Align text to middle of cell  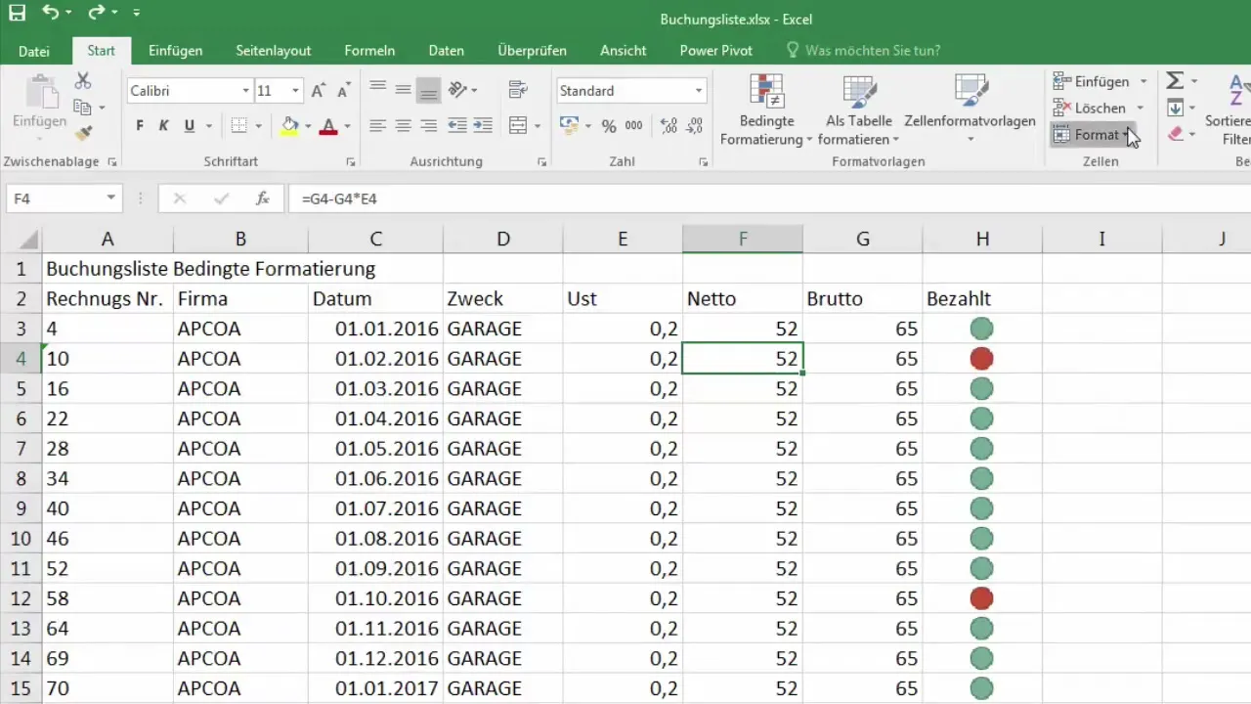click(403, 90)
